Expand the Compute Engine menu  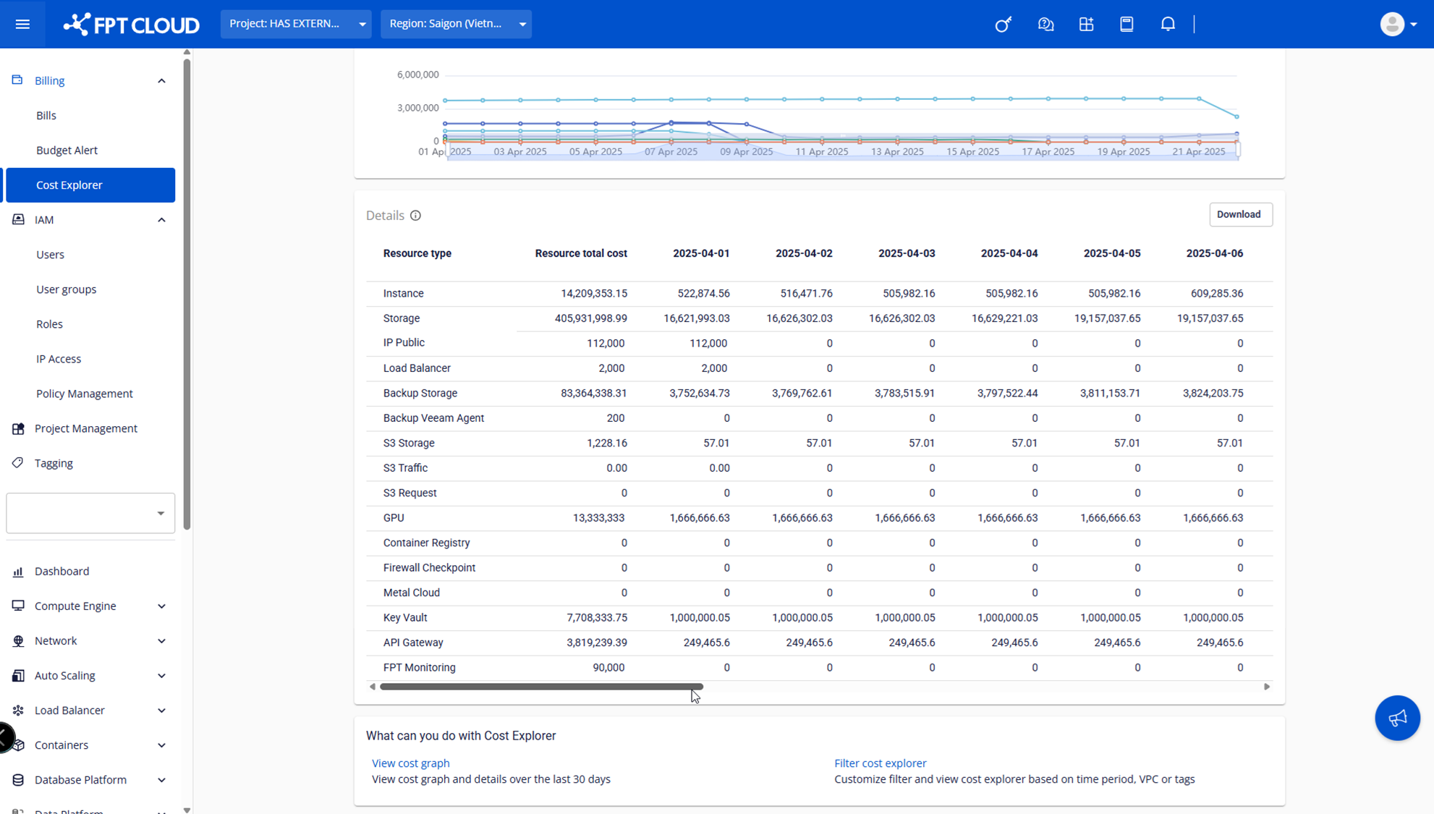pos(161,606)
